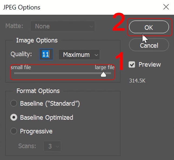Click the JPEG Options title bar

coord(81,7)
